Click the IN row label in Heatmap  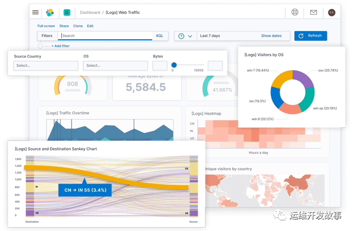coord(191,131)
